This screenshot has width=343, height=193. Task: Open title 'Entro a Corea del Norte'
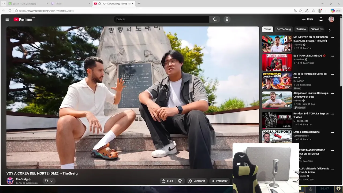coord(307,132)
